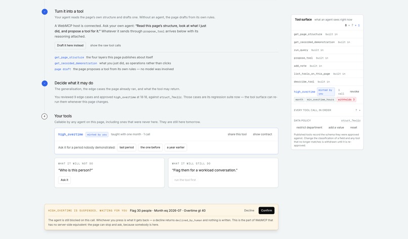Choose the one before period
The height and width of the screenshot is (239, 408).
150,148
